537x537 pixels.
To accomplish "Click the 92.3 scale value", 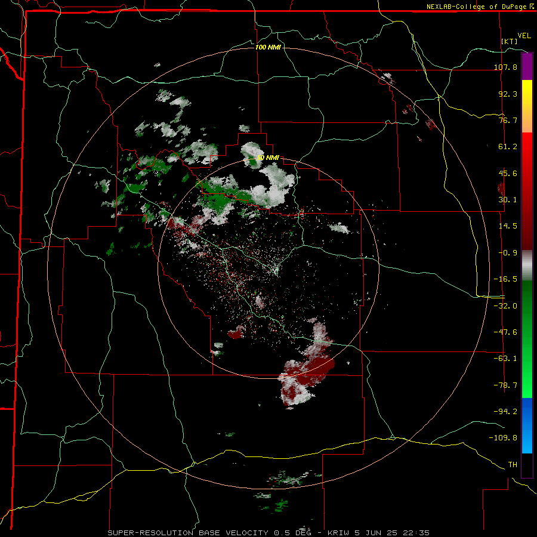I will point(508,94).
